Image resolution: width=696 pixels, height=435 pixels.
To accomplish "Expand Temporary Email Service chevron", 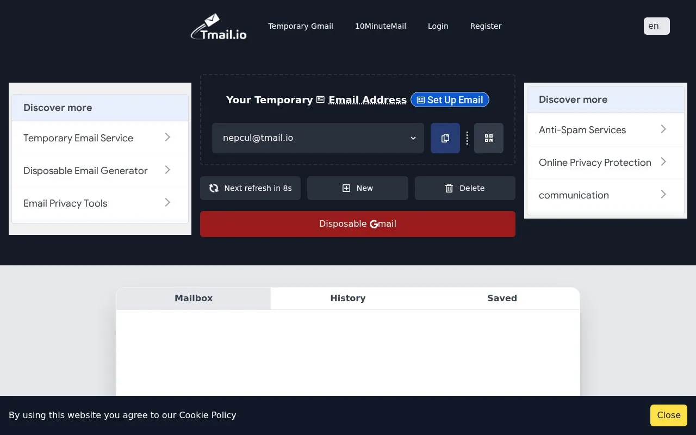I will pos(167,138).
